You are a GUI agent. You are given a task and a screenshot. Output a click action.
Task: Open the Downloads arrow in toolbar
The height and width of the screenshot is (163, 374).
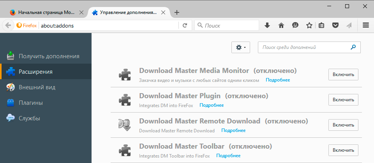[x=267, y=26]
